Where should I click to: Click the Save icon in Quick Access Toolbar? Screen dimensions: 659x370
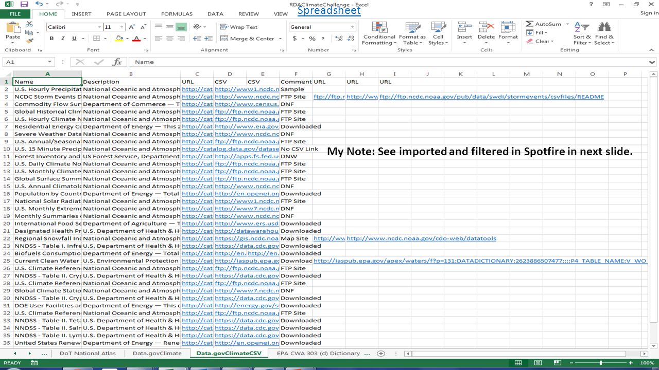coord(24,4)
